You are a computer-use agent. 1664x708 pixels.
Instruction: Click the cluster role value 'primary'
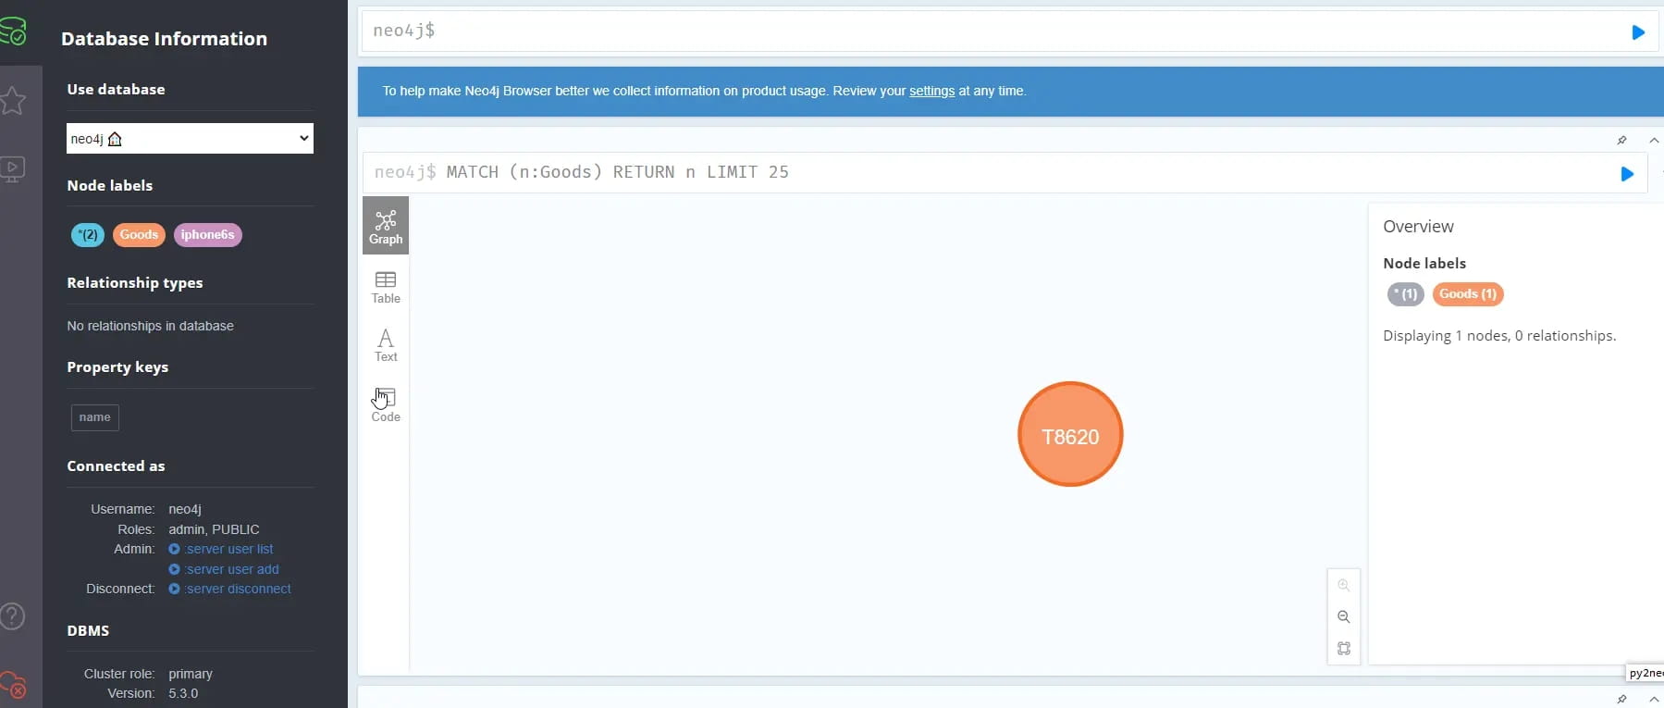pos(191,674)
